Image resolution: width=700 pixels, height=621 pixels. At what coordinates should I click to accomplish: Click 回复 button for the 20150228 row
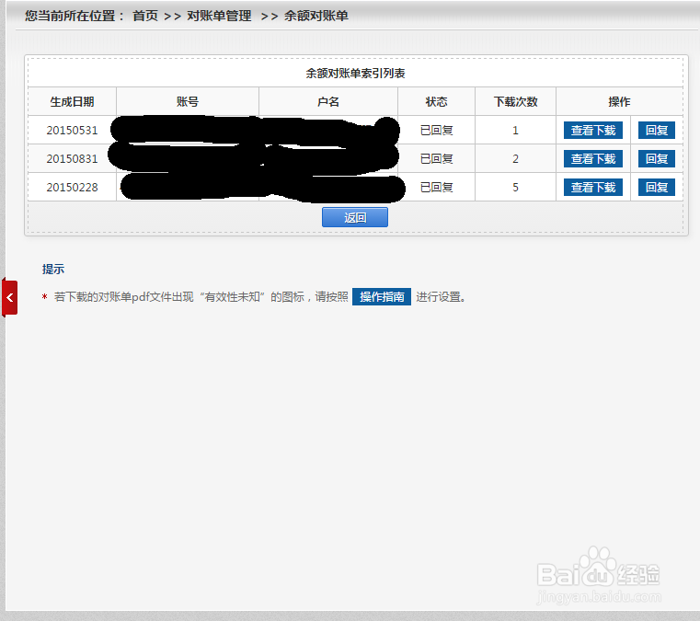pyautogui.click(x=656, y=188)
